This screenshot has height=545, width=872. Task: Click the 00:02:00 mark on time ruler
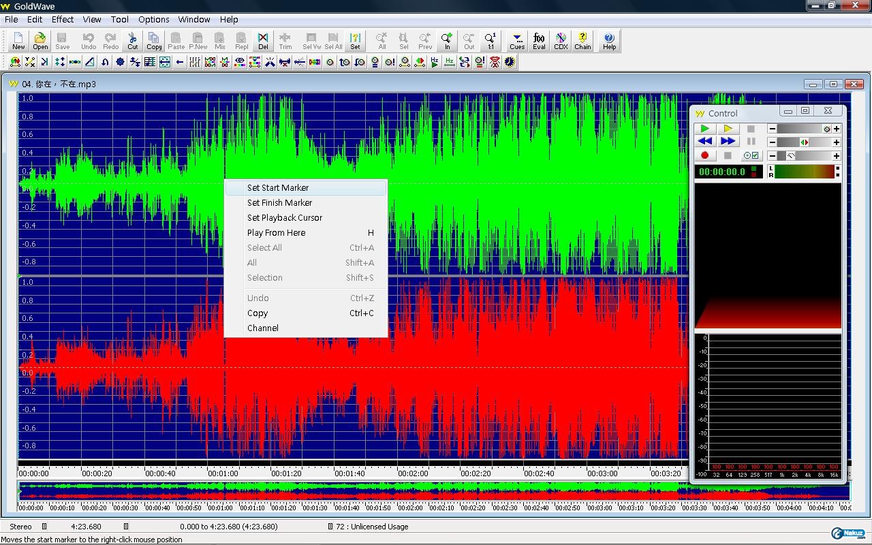coord(413,473)
